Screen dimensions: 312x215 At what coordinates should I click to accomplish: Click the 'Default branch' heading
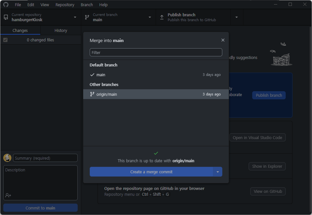(103, 65)
